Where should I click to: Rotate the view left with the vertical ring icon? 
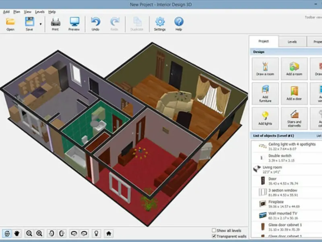52,234
